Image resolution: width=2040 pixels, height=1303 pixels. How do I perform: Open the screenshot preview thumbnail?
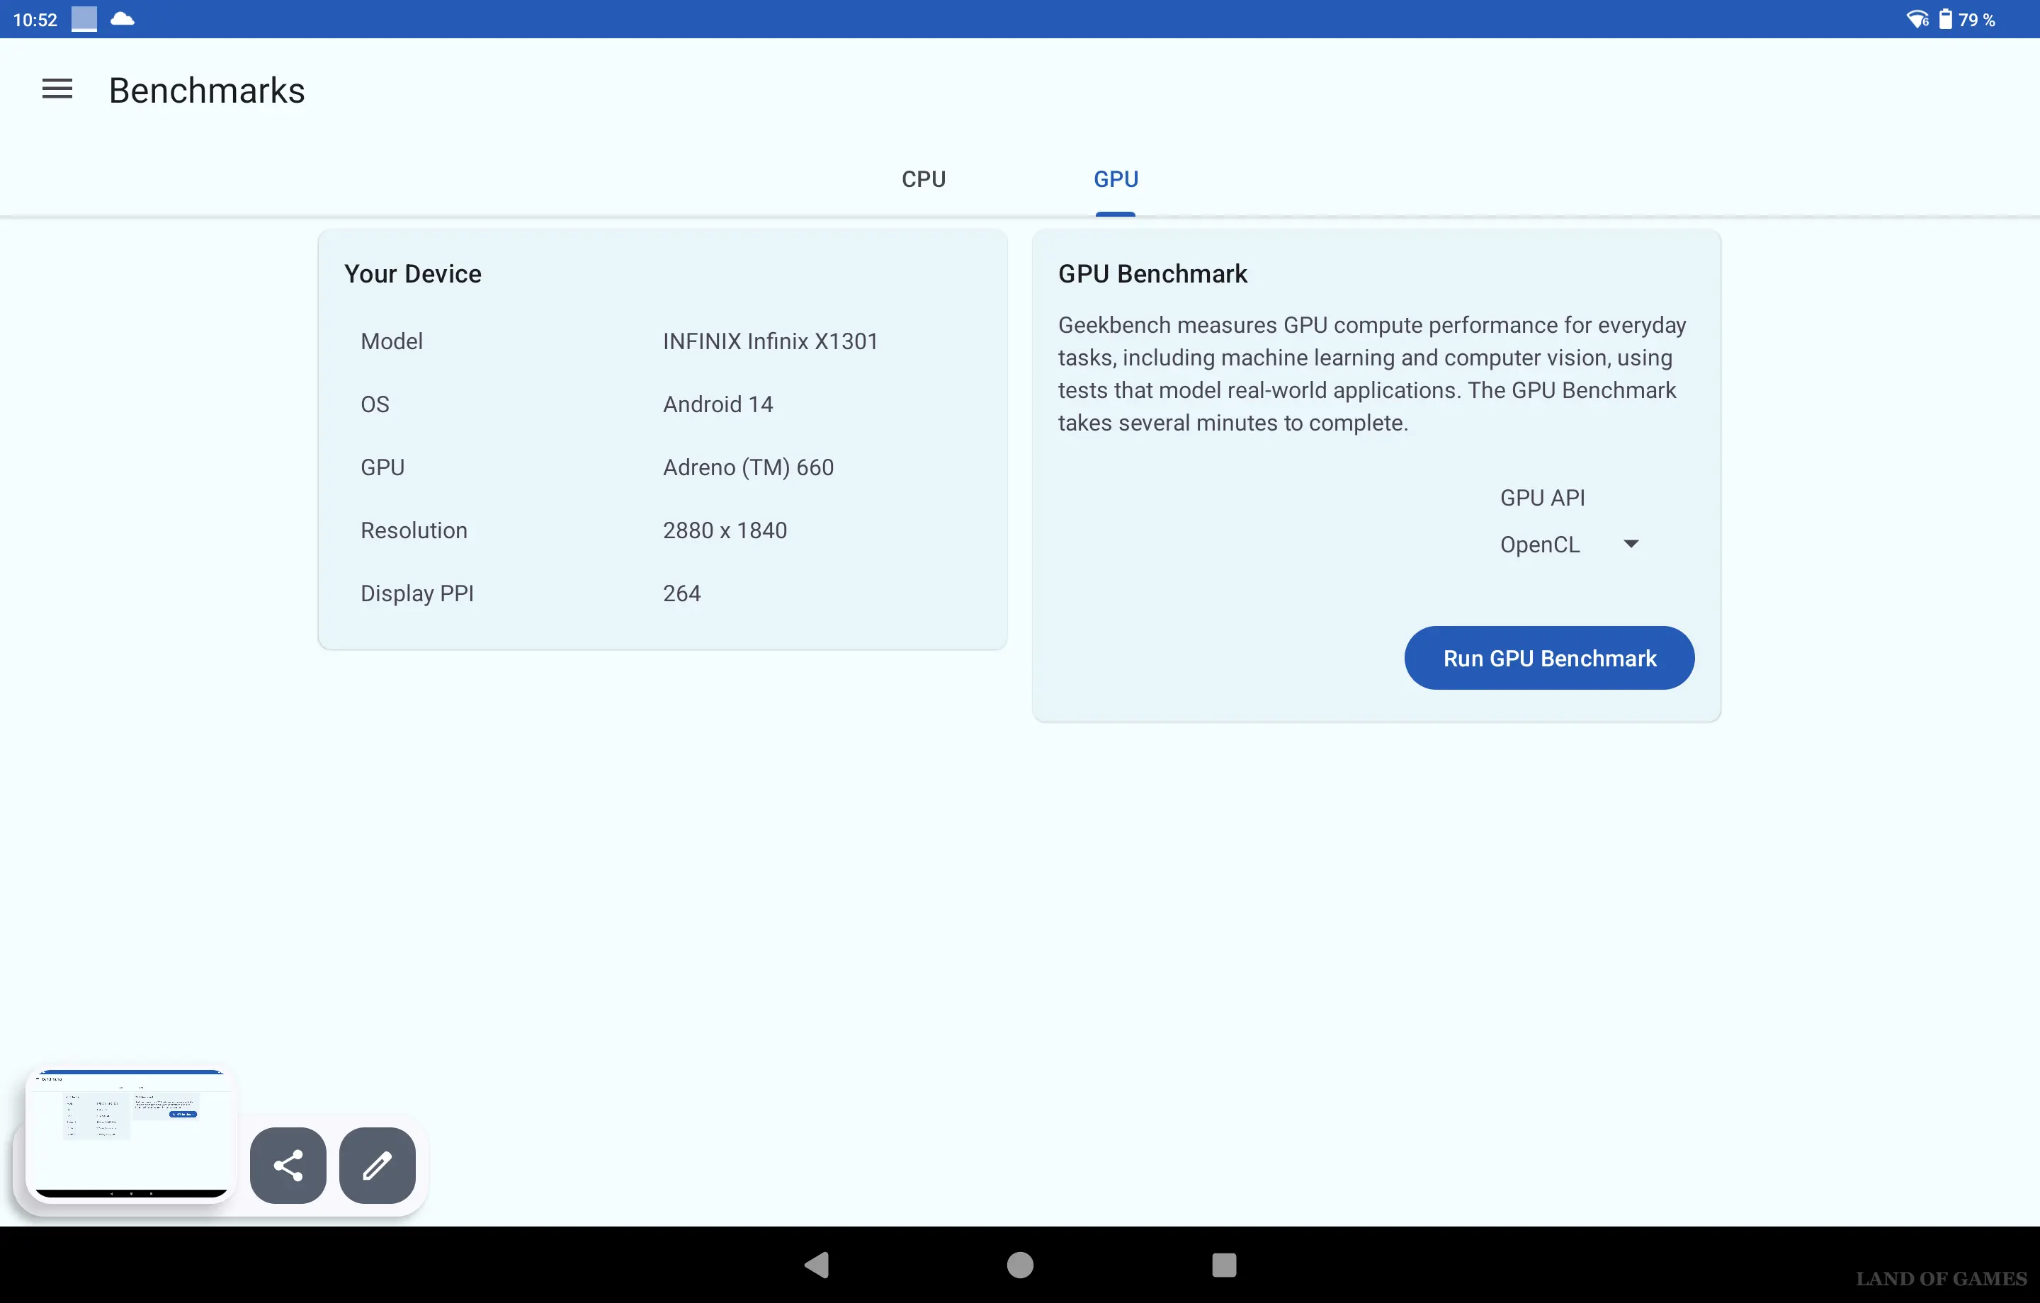(x=130, y=1134)
